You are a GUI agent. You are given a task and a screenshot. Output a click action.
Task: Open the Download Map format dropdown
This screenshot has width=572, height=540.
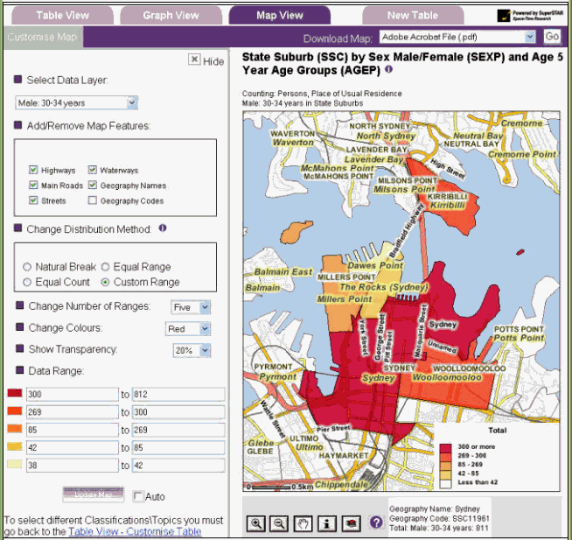457,37
